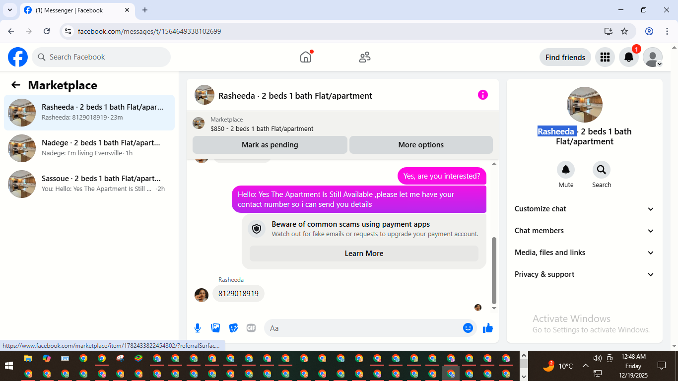Click Mark as pending button
Image resolution: width=678 pixels, height=381 pixels.
[270, 145]
